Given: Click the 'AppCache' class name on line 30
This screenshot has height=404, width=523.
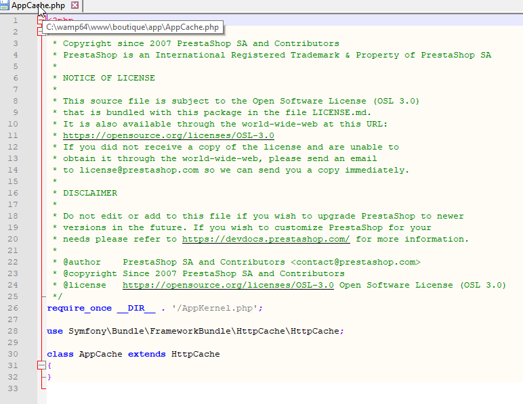Looking at the screenshot, I should 101,354.
